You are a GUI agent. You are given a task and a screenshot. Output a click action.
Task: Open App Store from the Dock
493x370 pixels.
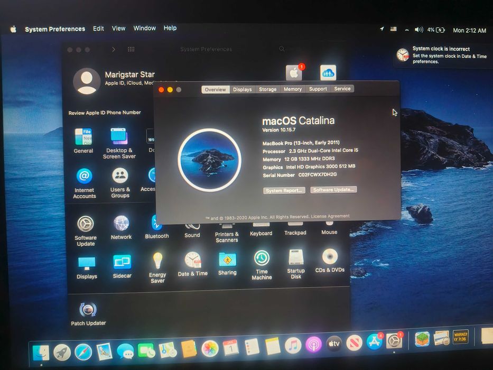click(x=374, y=342)
